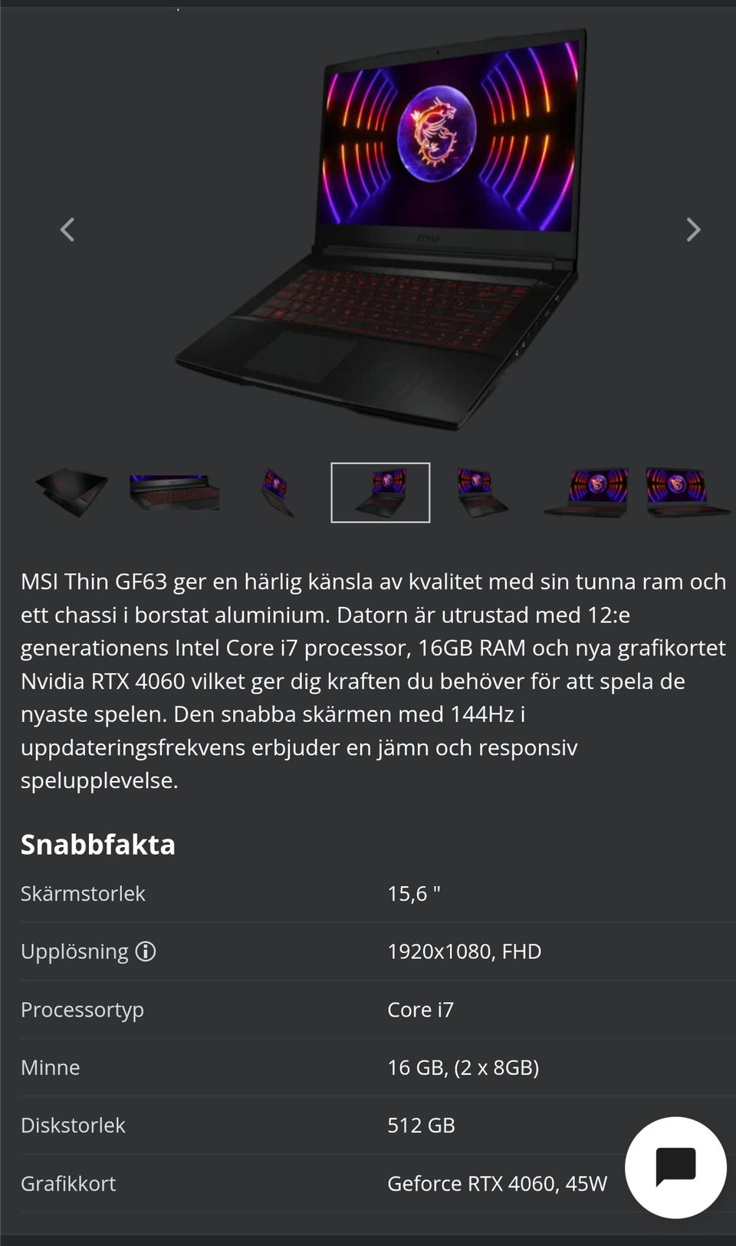Select second thumbnail showing keyboard close-up
The image size is (736, 1246).
(x=175, y=493)
